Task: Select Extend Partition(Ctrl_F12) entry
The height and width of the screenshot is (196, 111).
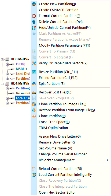Action: (74, 78)
